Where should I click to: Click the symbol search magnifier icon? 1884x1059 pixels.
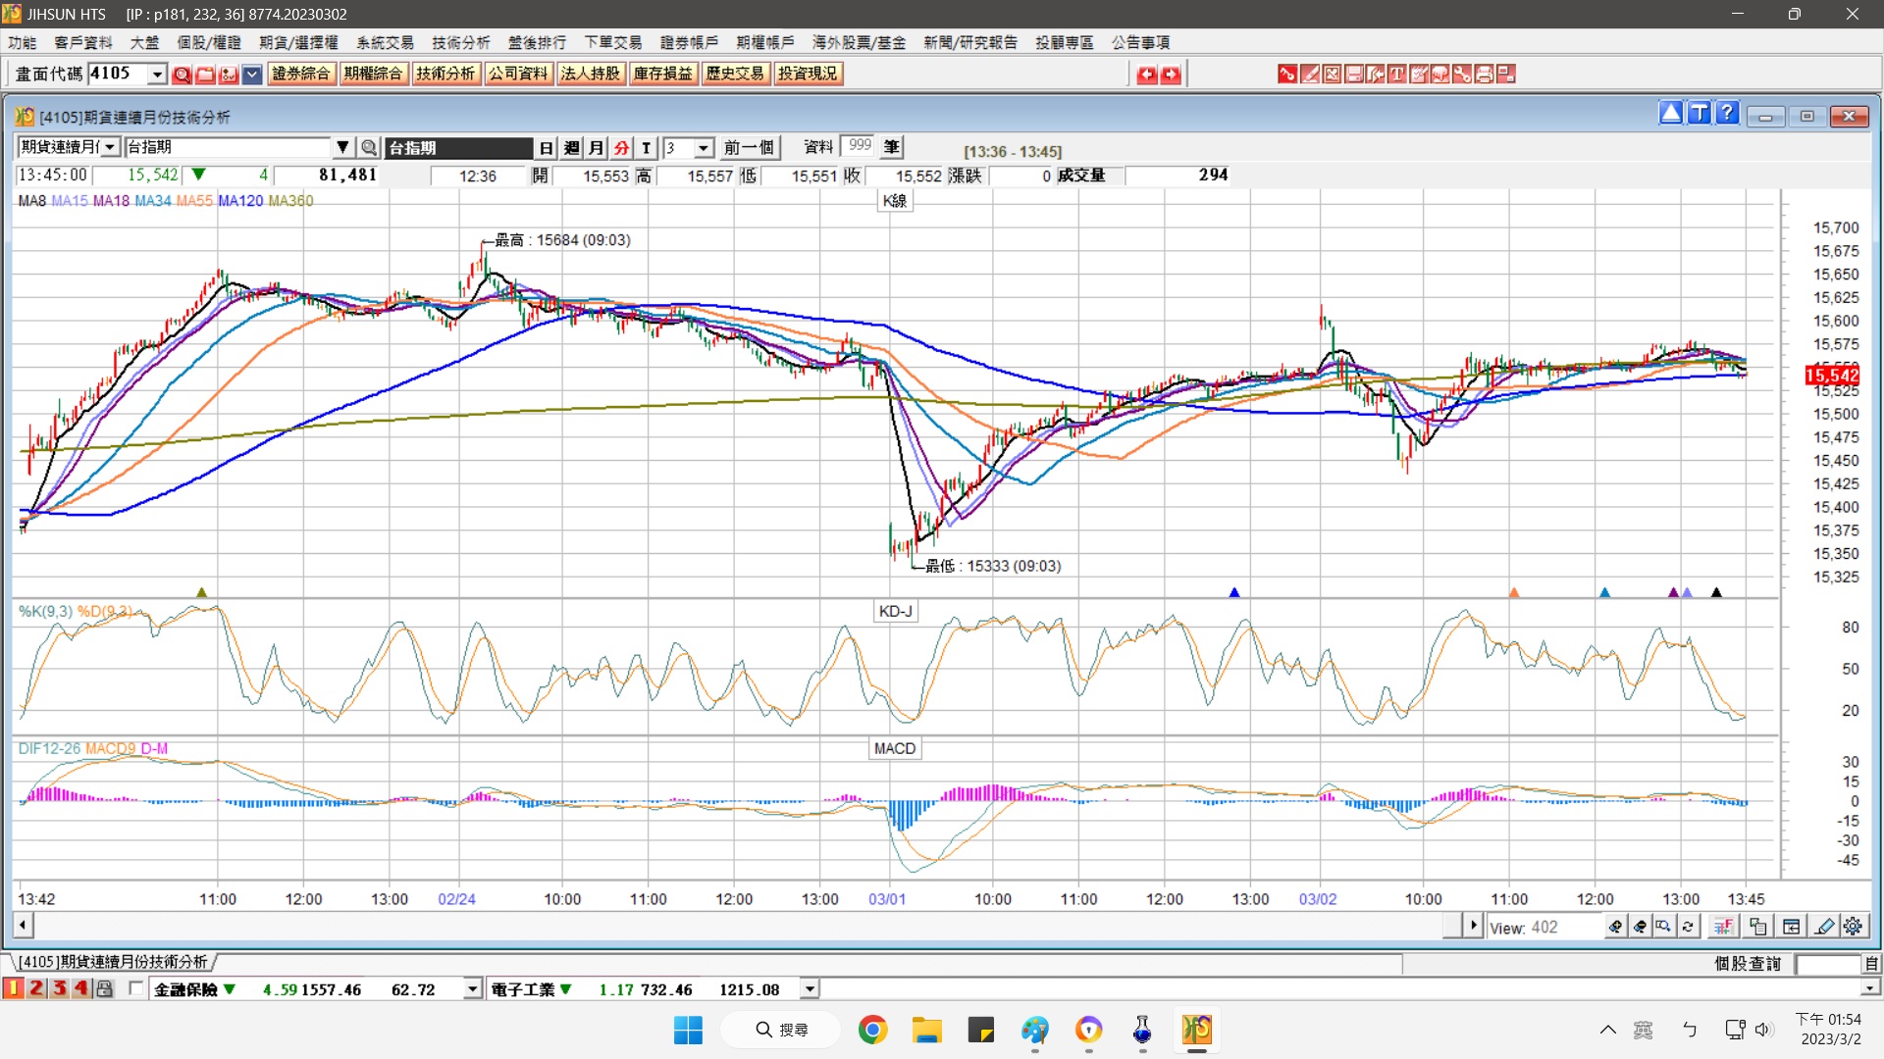click(369, 148)
